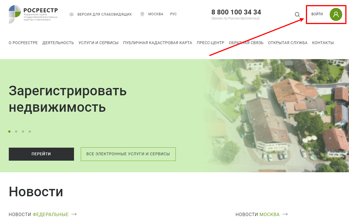This screenshot has height=224, width=349.
Task: Click Все электронные услуги и сервисы button
Action: click(128, 154)
